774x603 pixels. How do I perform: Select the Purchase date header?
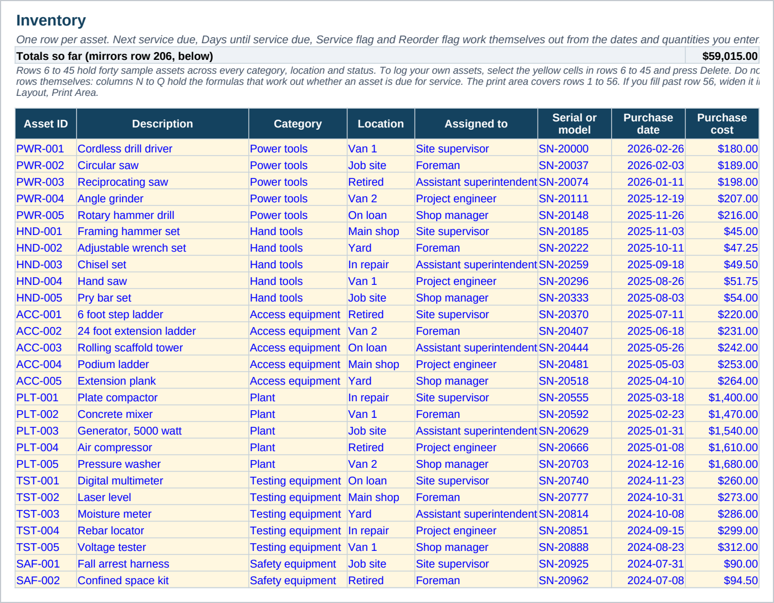pyautogui.click(x=648, y=124)
